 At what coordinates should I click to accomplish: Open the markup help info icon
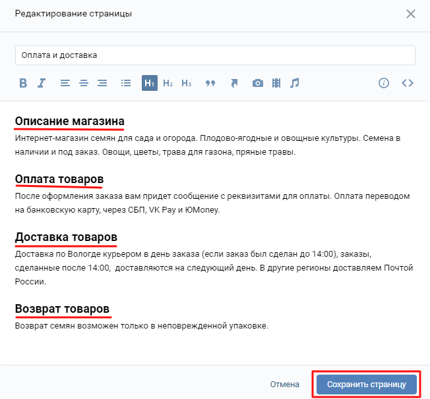click(384, 83)
